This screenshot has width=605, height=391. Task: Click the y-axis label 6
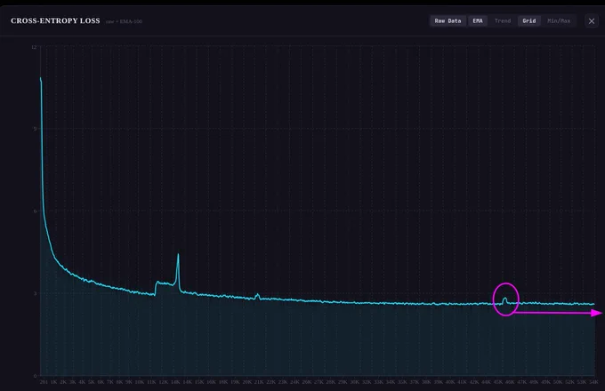pos(35,211)
